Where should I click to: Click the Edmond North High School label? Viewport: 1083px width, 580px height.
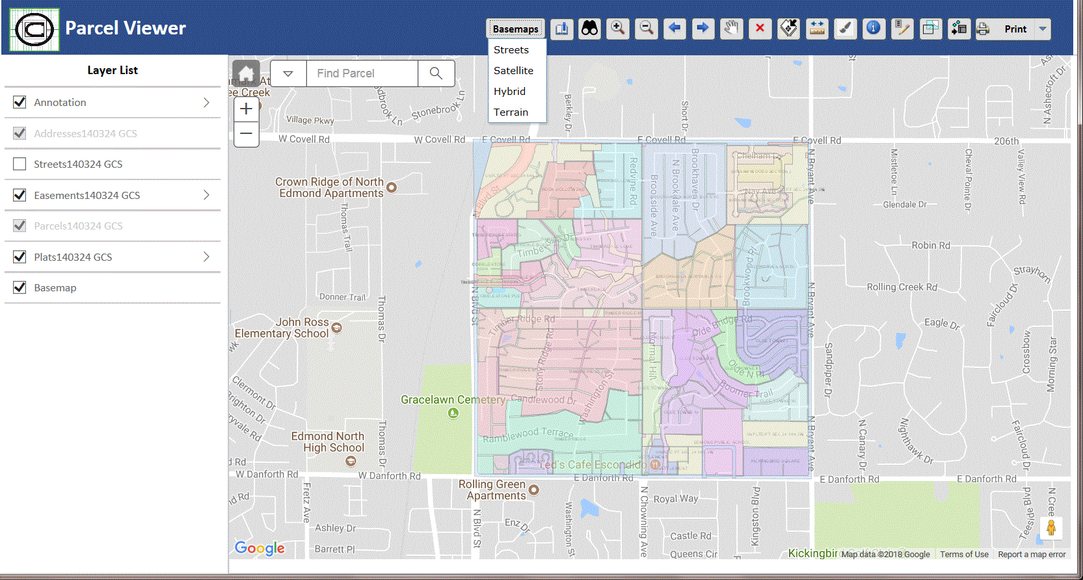coord(327,442)
